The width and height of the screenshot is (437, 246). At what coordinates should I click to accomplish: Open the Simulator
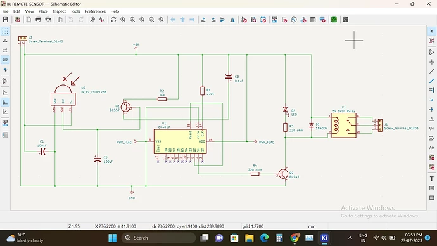pyautogui.click(x=294, y=20)
